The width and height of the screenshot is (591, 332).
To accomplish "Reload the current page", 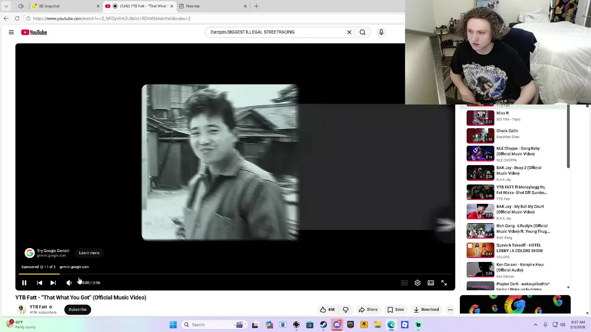I will pyautogui.click(x=17, y=18).
